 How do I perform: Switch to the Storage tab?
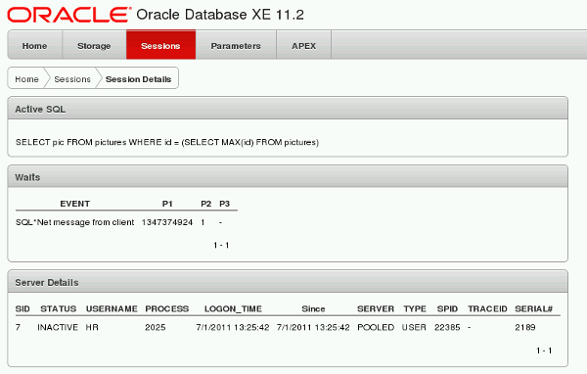pos(94,46)
